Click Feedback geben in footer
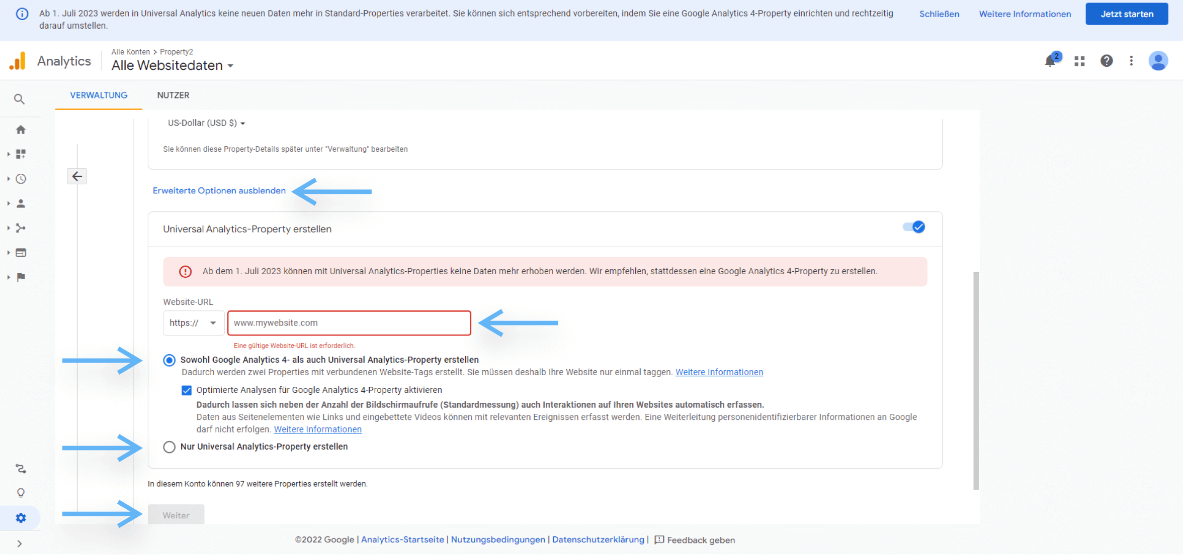1183x555 pixels. tap(701, 540)
